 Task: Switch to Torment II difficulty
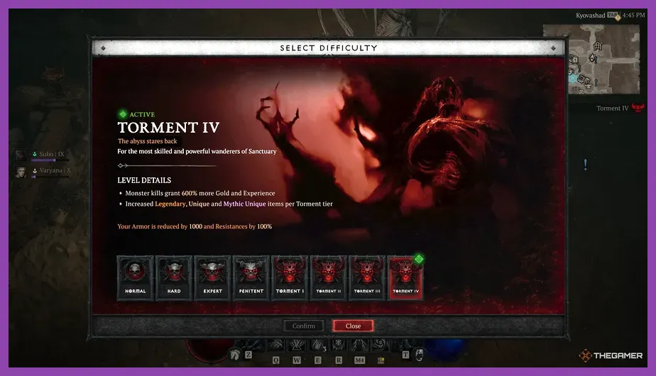(x=329, y=277)
